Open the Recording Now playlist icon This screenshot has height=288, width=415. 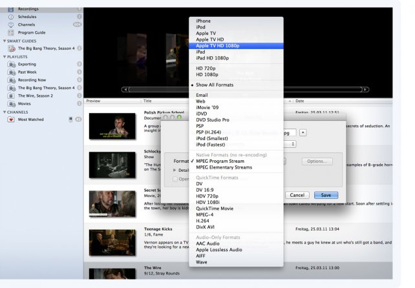(12, 80)
